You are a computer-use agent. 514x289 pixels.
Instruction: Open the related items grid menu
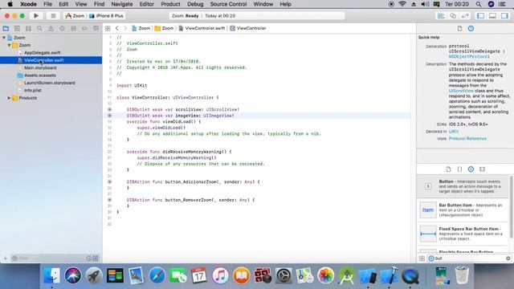pos(108,29)
